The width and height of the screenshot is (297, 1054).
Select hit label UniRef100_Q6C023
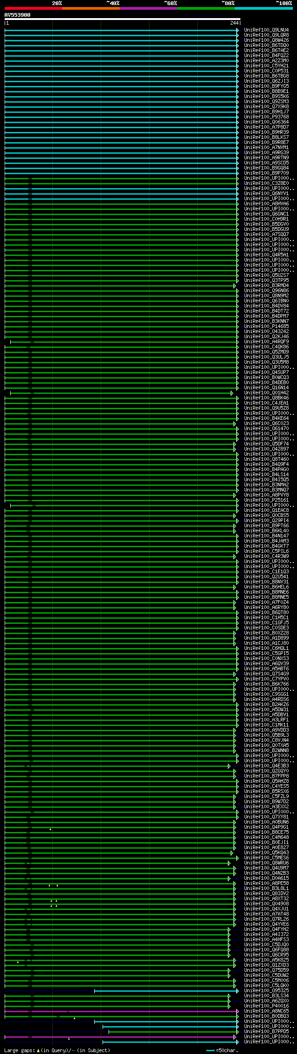(x=266, y=423)
